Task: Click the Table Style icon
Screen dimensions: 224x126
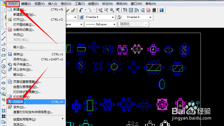Action: [x=81, y=17]
